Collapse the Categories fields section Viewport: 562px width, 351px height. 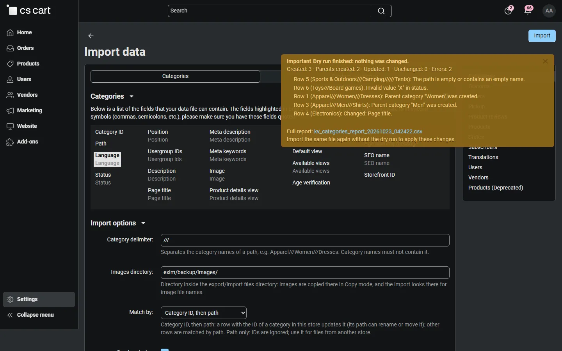tap(132, 96)
